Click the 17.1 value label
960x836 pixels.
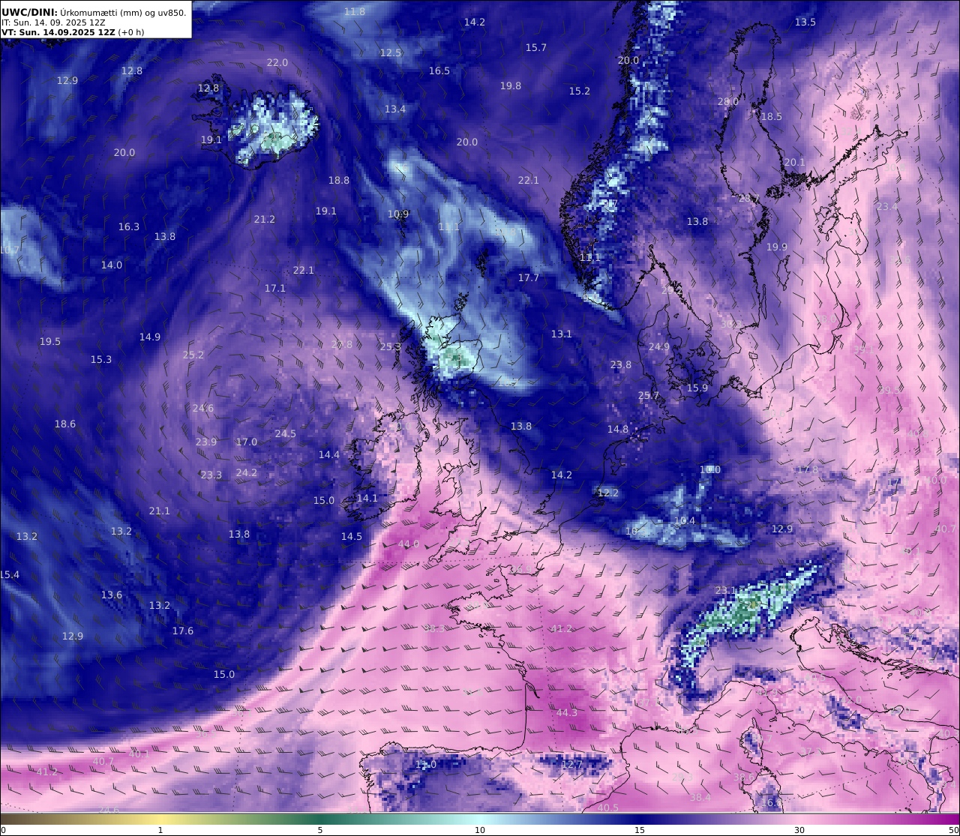[x=275, y=288]
